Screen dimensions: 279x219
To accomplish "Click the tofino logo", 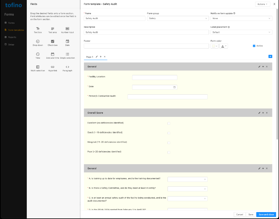I will pyautogui.click(x=14, y=5).
